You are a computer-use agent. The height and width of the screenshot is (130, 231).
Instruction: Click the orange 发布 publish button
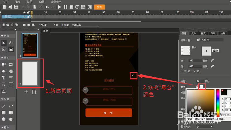pyautogui.click(x=99, y=7)
